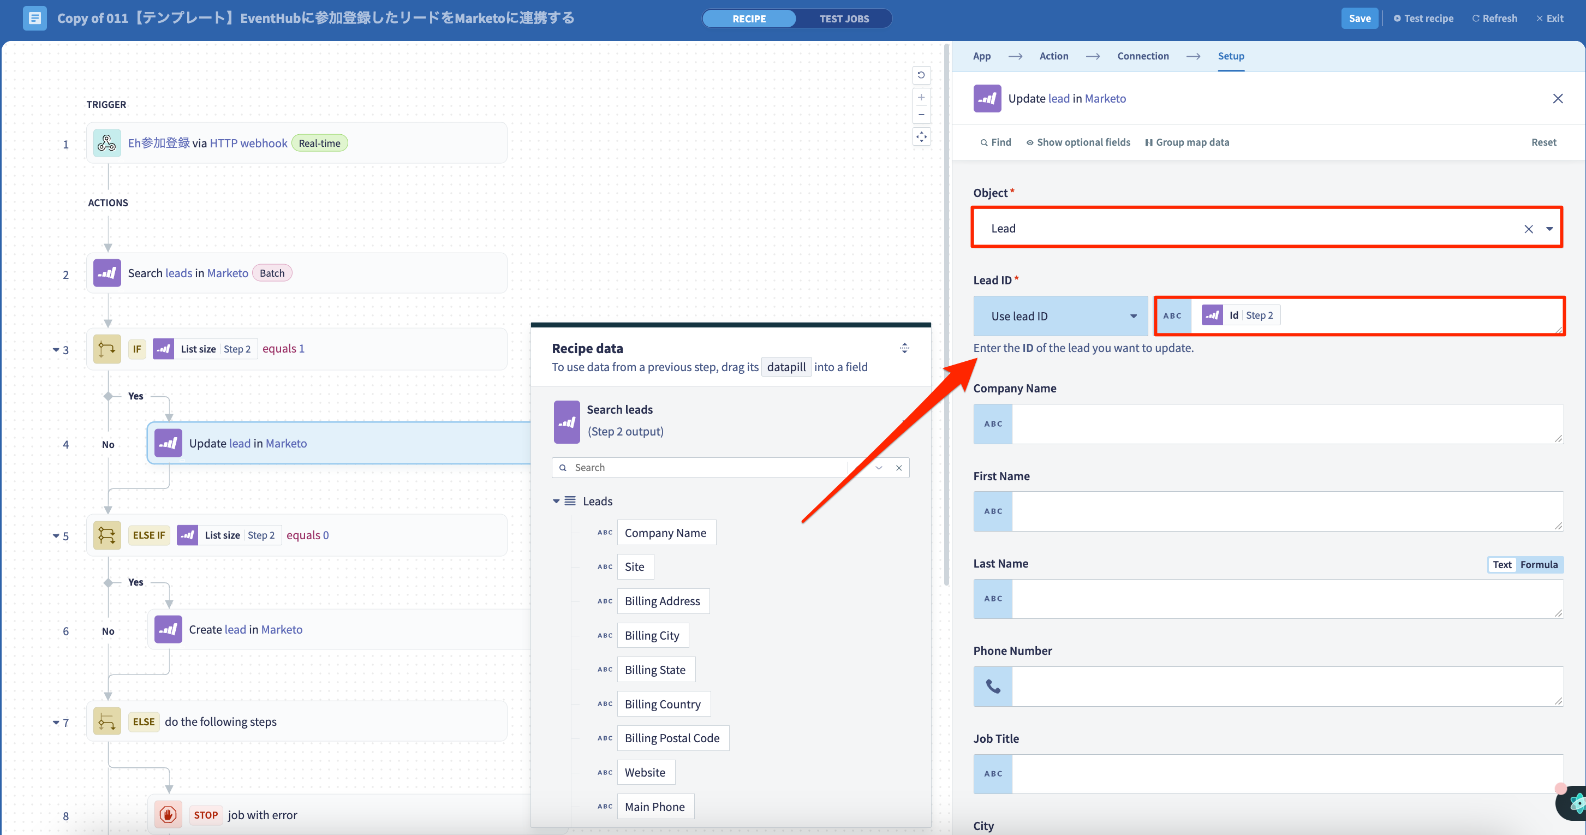The width and height of the screenshot is (1586, 835).
Task: Collapse the Leads list in Recipe data
Action: 556,501
